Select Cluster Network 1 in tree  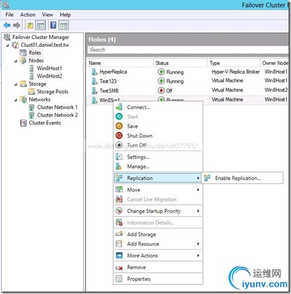(57, 107)
